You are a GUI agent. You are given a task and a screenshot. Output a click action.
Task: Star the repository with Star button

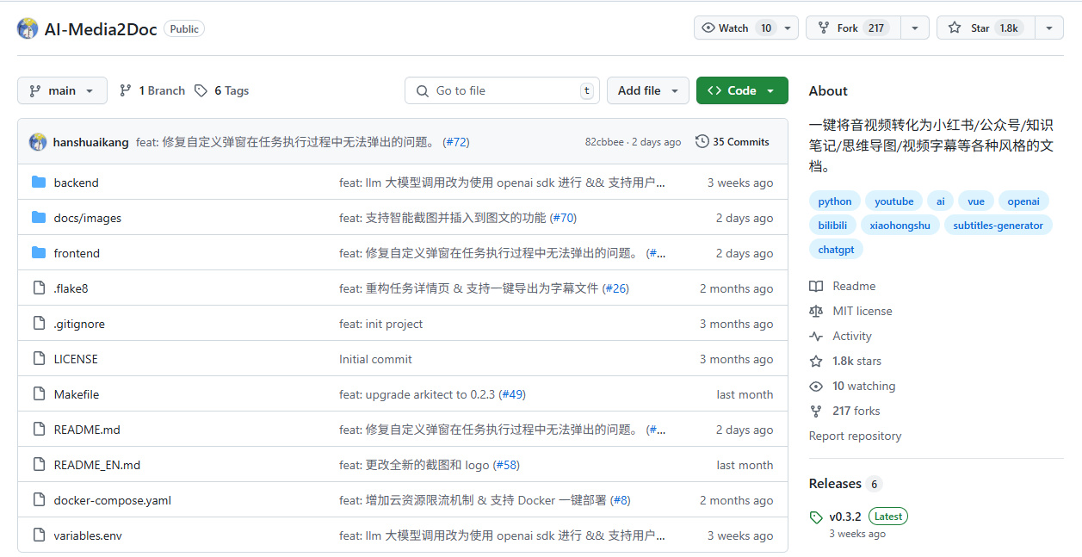[986, 28]
